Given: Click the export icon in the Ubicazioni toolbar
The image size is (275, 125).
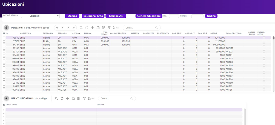Looking at the screenshot, I should pyautogui.click(x=98, y=28).
